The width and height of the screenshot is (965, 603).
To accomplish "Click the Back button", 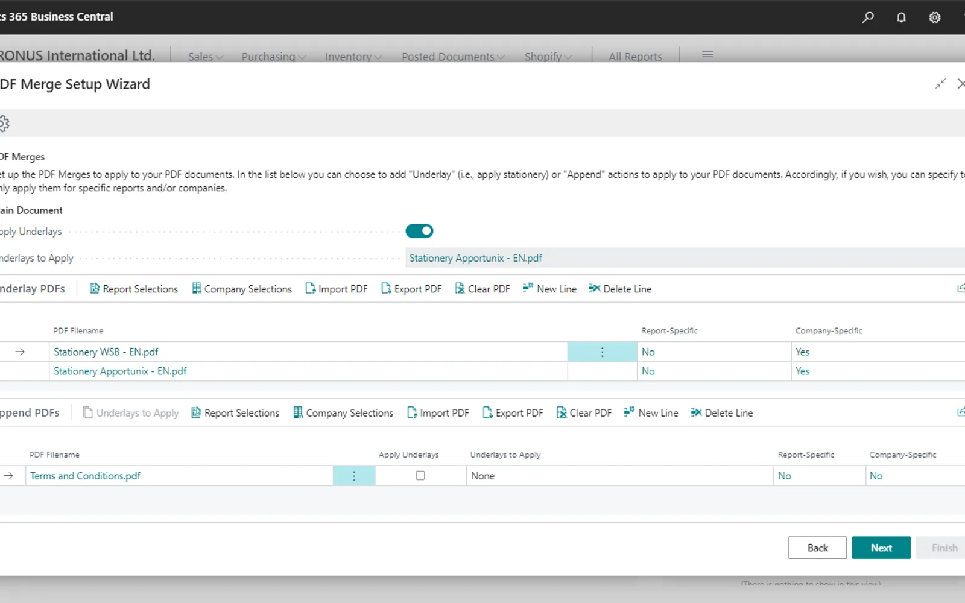I will pos(817,548).
